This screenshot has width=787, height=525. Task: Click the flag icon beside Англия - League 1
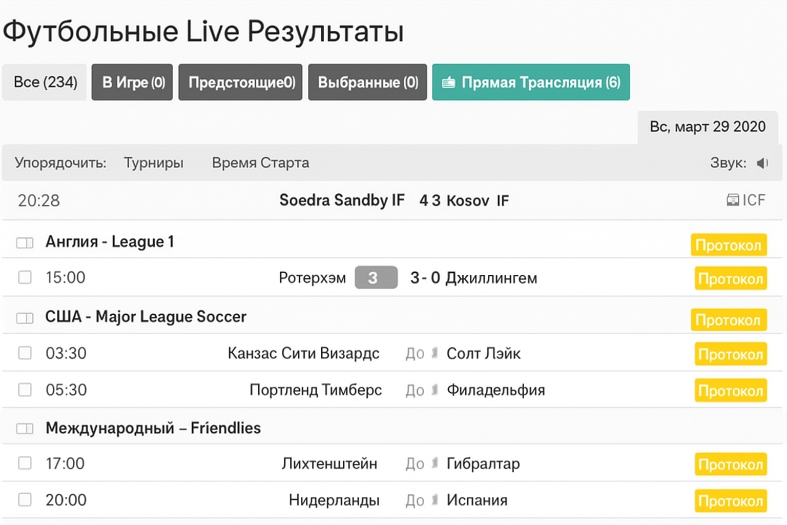[x=24, y=242]
